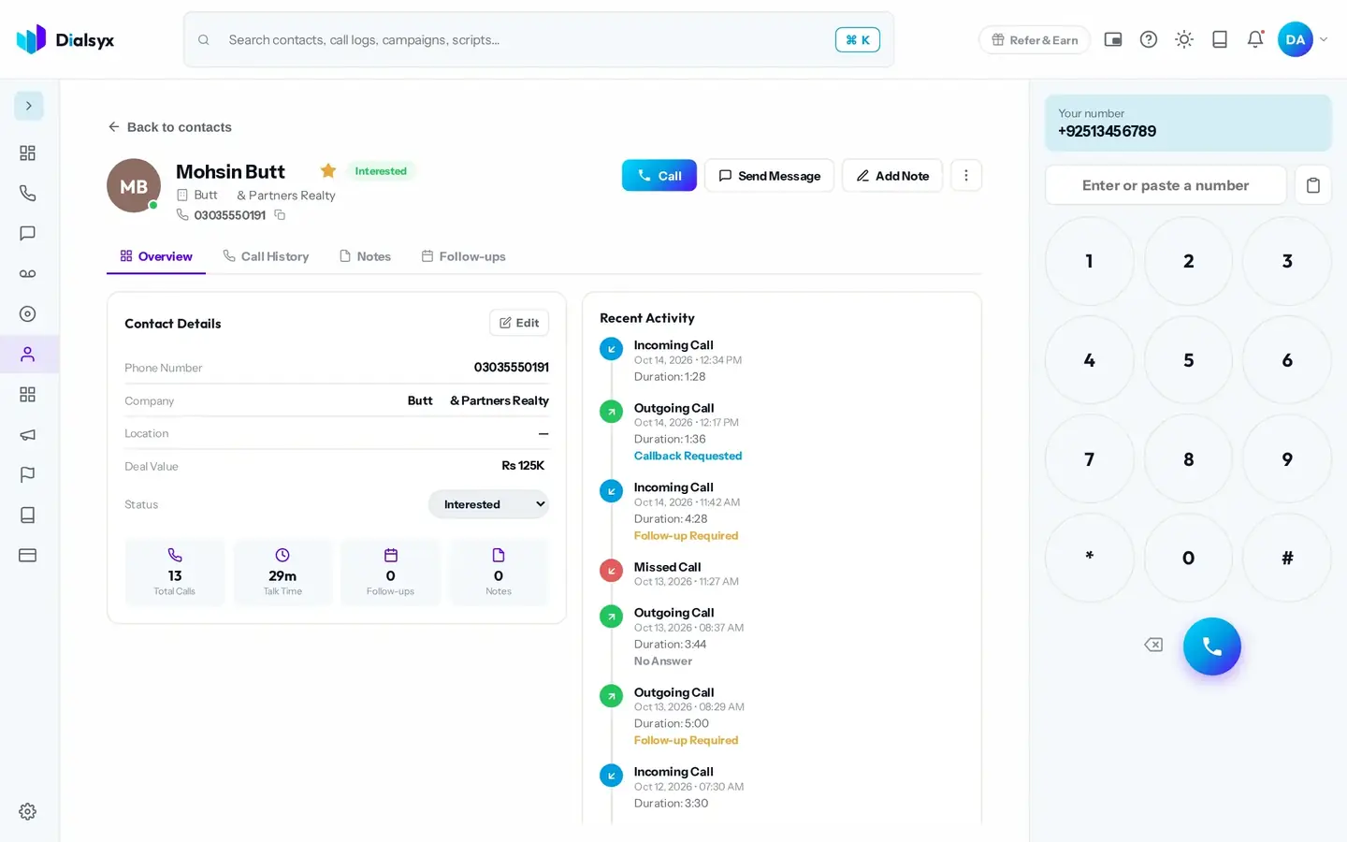
Task: Toggle the light/dark theme sun icon
Action: point(1184,39)
